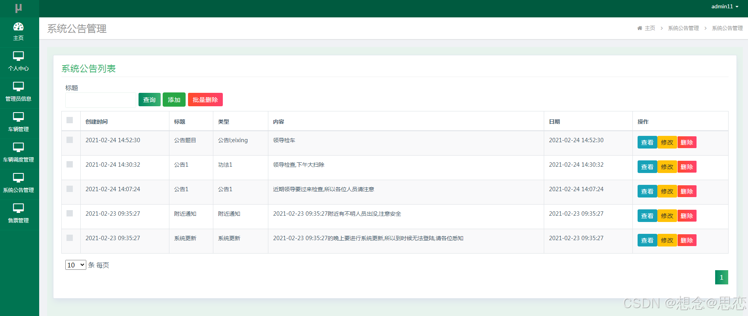Check the 系统更新 row checkbox

tap(70, 238)
